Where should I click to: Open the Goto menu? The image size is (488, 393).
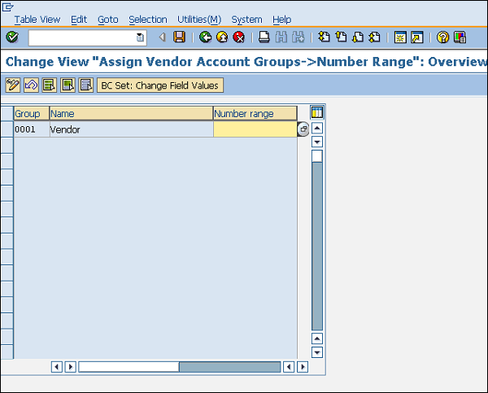tap(108, 20)
